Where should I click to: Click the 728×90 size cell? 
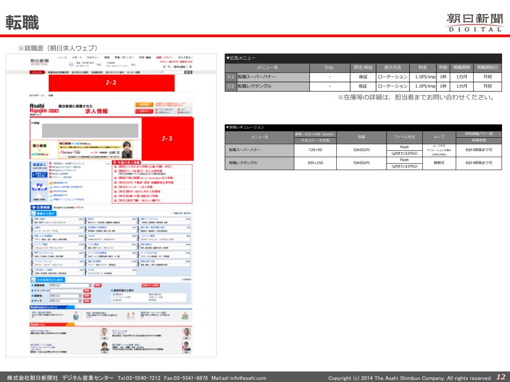pyautogui.click(x=315, y=150)
